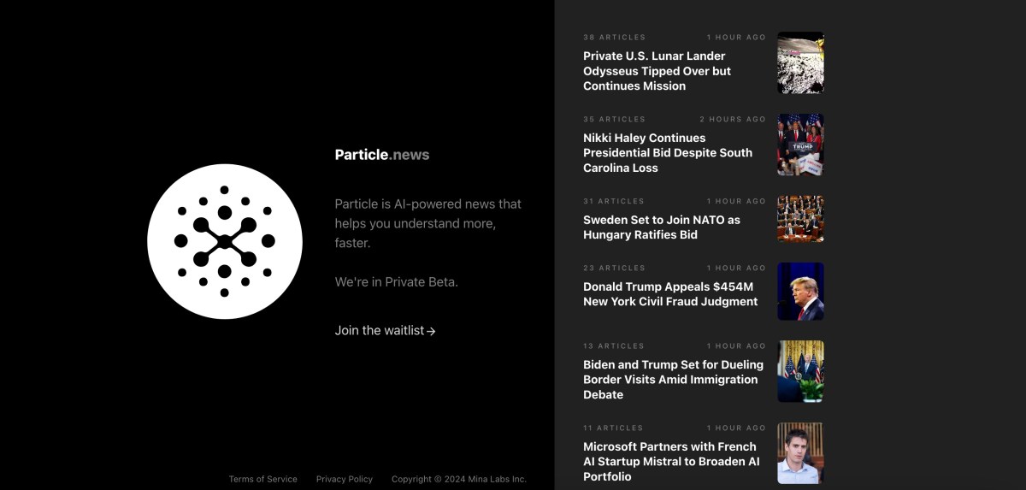Click the Nikki Haley rally thumbnail
Image resolution: width=1026 pixels, height=490 pixels.
pyautogui.click(x=800, y=145)
